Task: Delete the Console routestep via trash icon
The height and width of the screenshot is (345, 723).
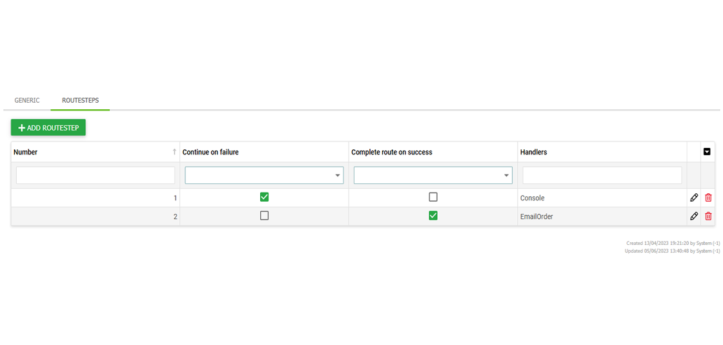Action: tap(708, 198)
